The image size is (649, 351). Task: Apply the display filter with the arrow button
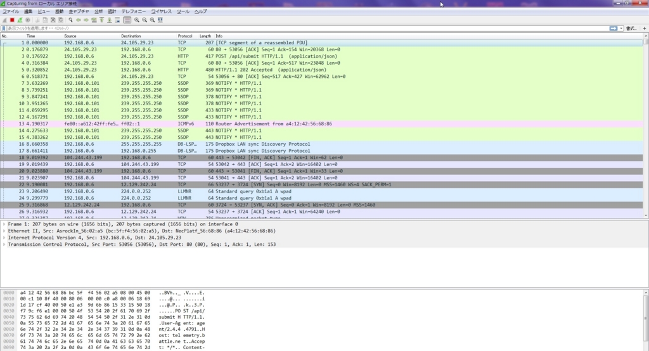pyautogui.click(x=614, y=28)
